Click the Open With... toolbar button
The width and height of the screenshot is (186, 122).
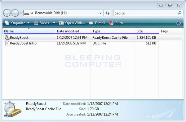tap(72, 23)
